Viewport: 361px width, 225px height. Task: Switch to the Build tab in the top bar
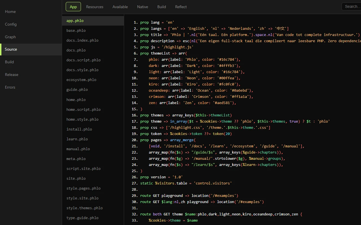coord(162,7)
